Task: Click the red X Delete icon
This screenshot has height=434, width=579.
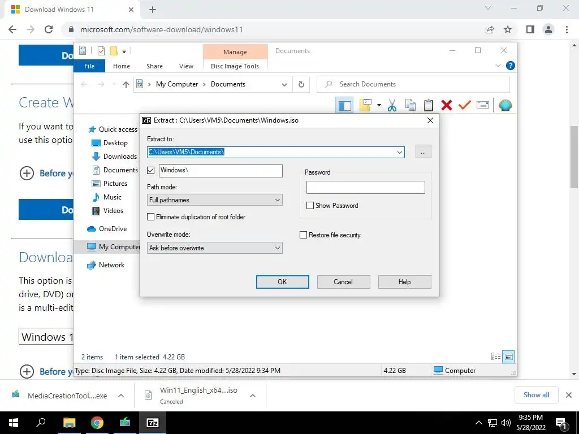Action: coord(447,105)
